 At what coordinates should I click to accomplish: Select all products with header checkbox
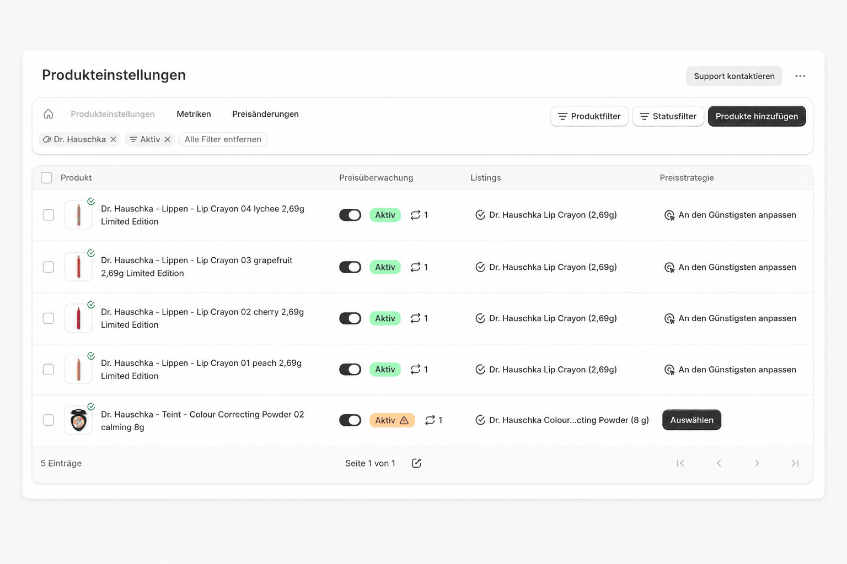pyautogui.click(x=47, y=178)
